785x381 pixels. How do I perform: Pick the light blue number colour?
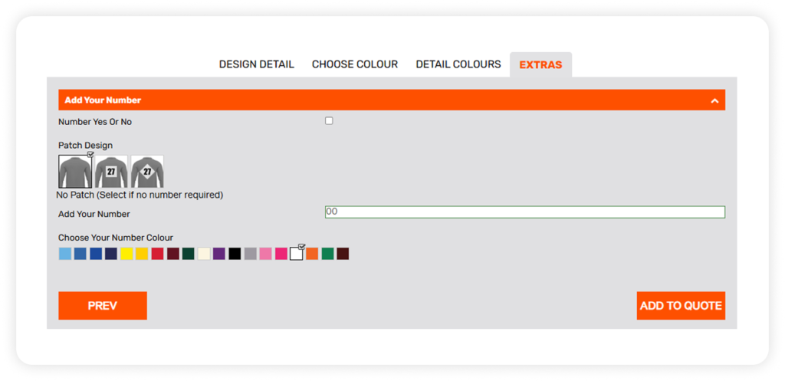click(x=65, y=254)
